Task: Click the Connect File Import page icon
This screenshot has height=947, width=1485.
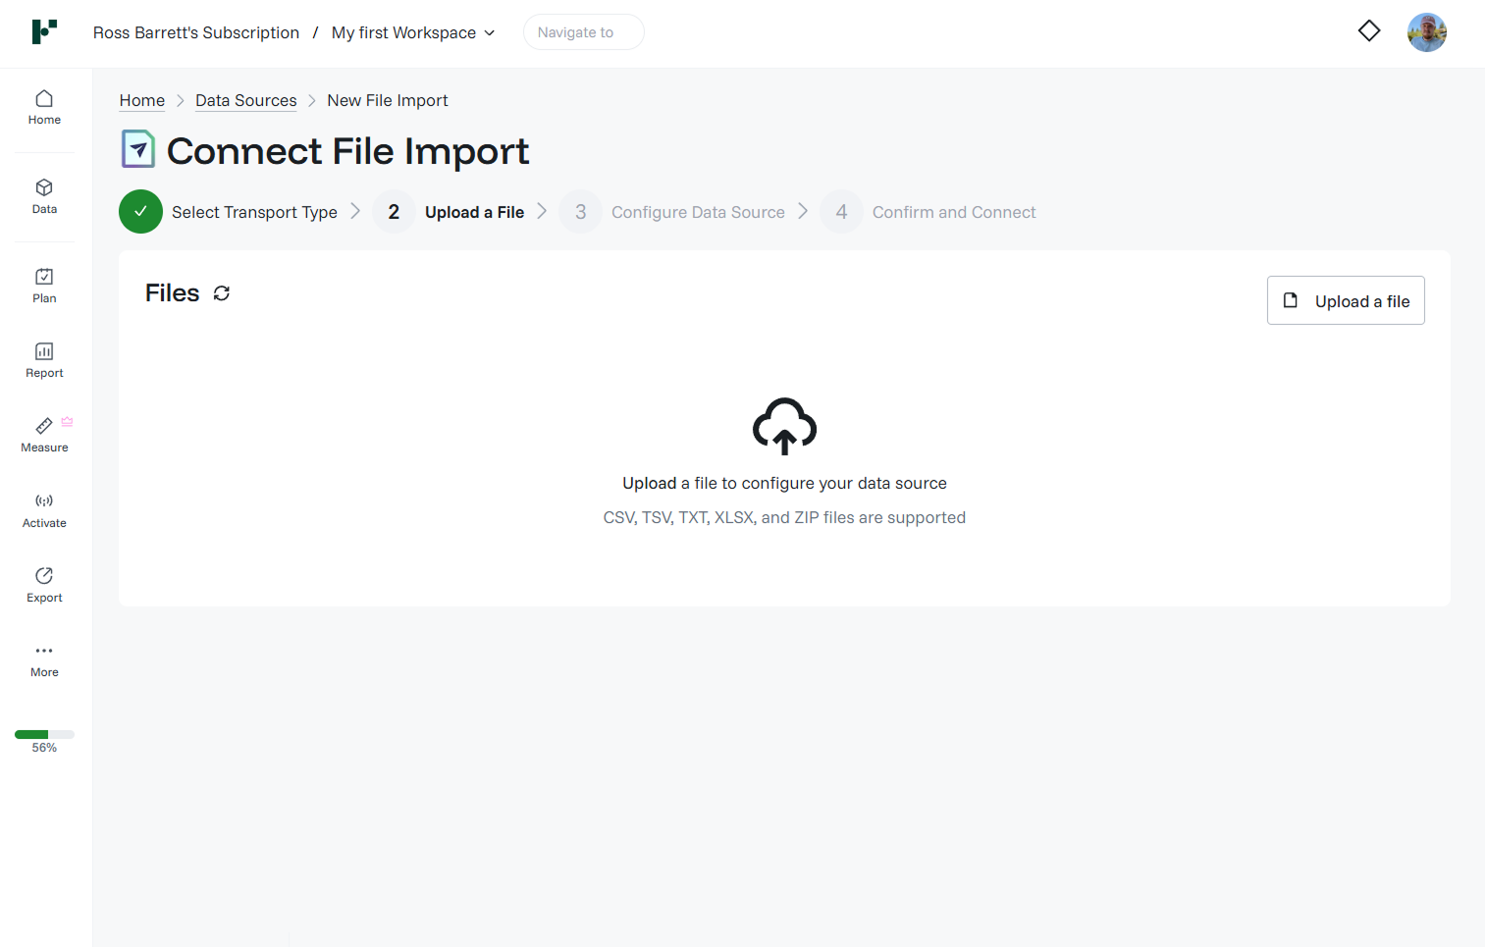Action: [x=138, y=149]
